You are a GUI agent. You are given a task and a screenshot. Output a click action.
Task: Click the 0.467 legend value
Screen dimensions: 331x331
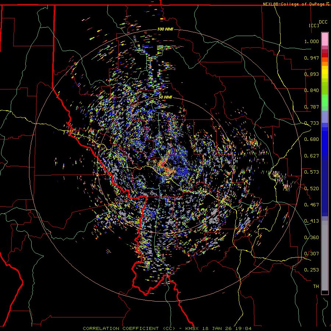tap(312, 205)
